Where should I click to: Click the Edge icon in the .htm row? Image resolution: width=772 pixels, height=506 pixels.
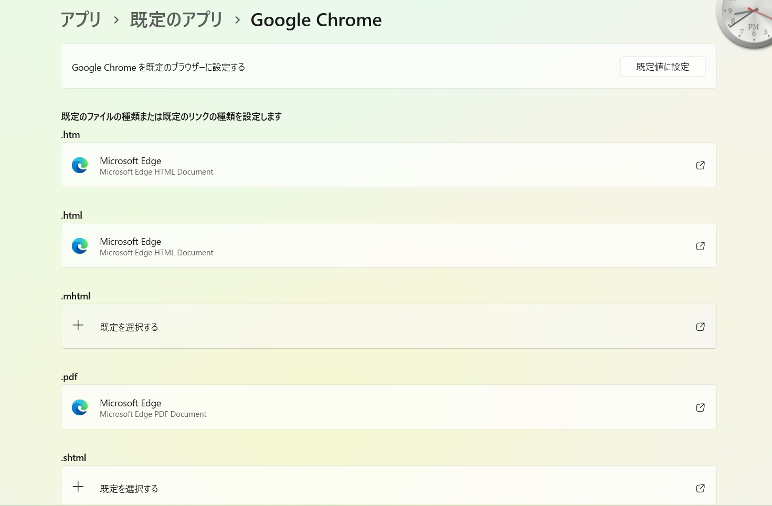tap(80, 165)
